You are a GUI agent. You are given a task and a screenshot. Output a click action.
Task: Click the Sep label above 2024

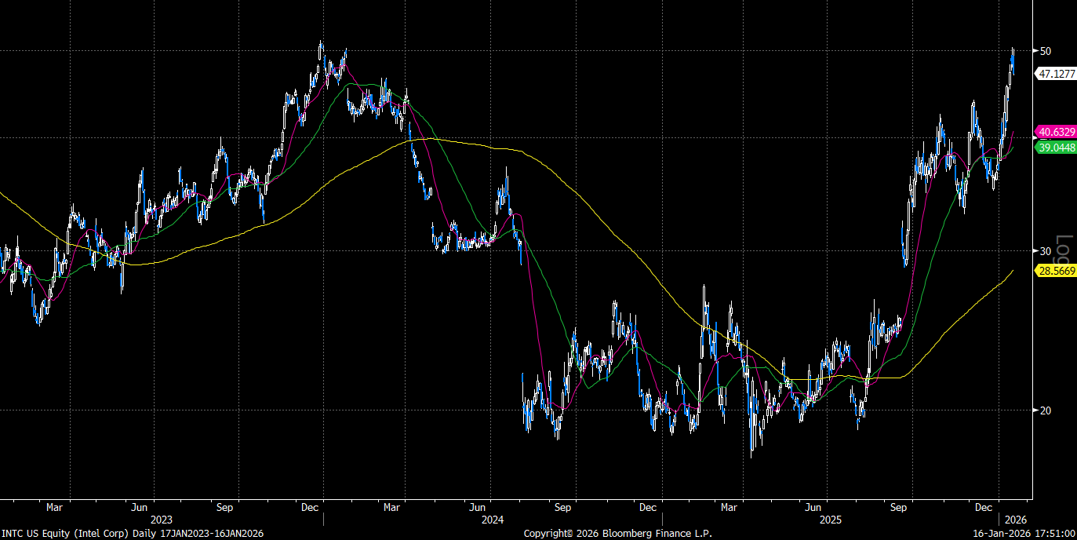pos(562,507)
